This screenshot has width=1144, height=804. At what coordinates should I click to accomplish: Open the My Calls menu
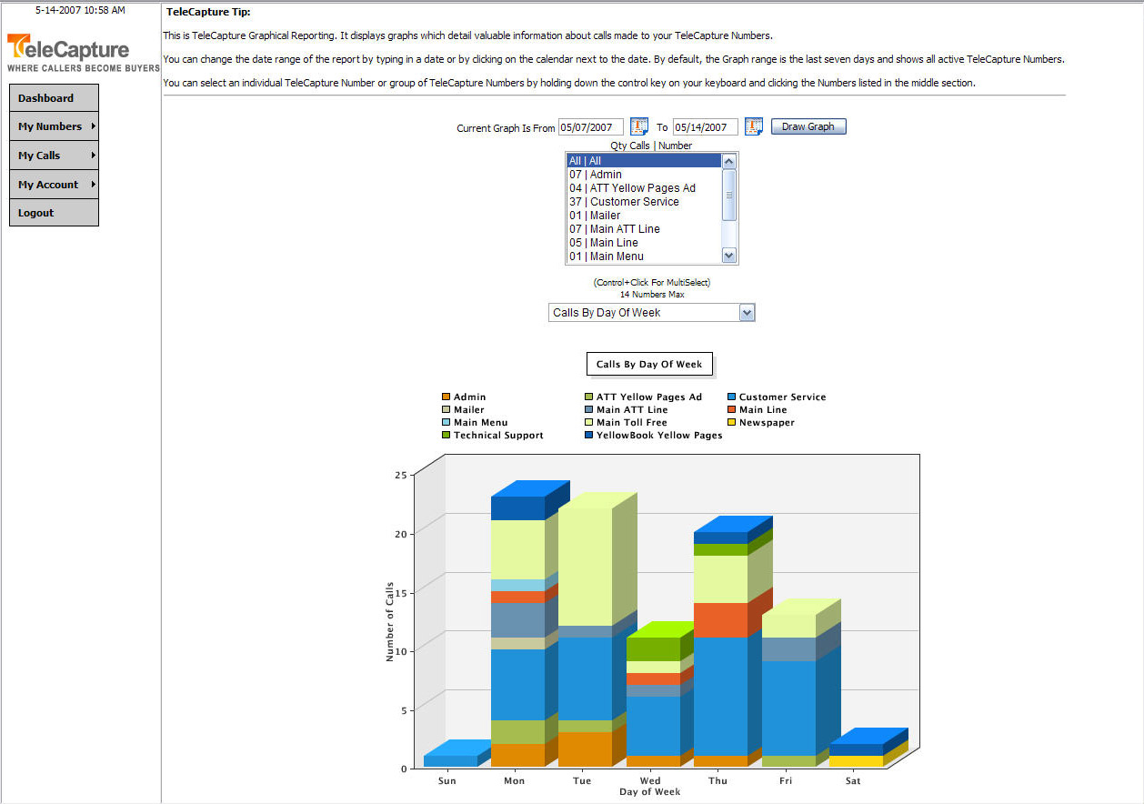pos(54,156)
